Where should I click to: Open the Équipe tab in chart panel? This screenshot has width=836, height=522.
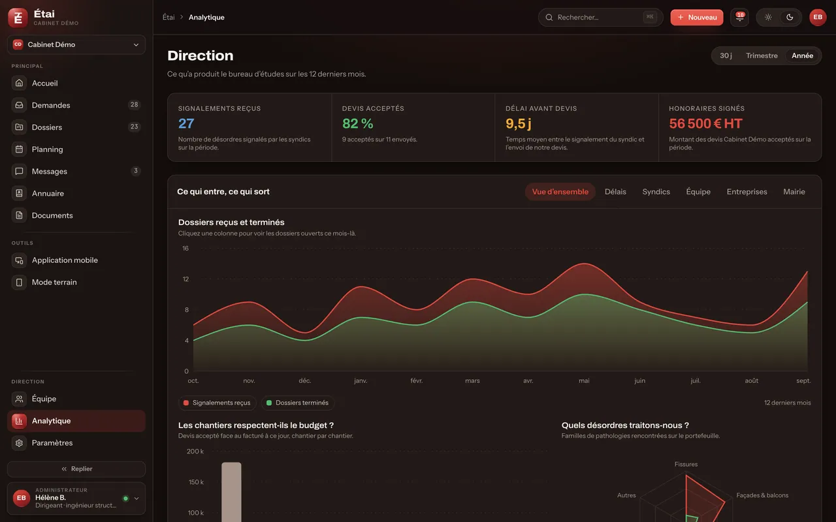[x=698, y=192]
